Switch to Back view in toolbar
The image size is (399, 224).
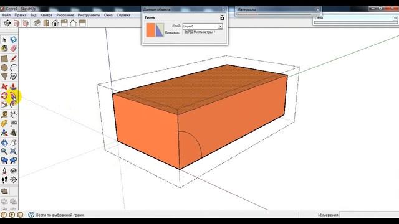[x=74, y=23]
